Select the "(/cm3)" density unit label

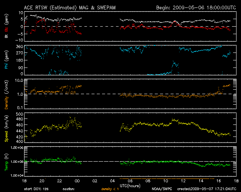point(6,87)
